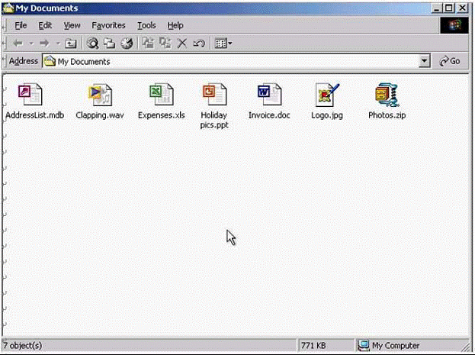
Task: Click the AddressList.mdb file name
Action: click(34, 115)
